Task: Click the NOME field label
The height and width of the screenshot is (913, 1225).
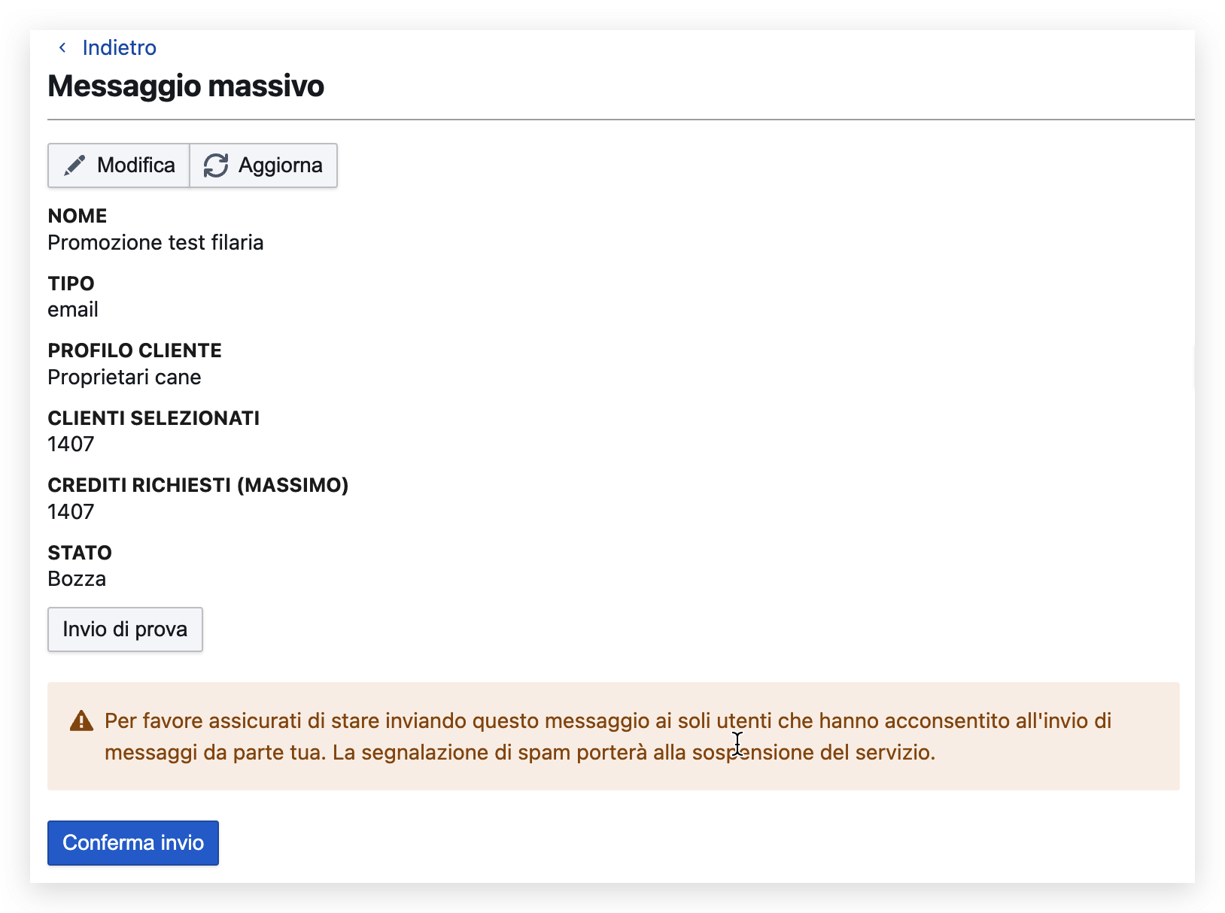Action: tap(78, 216)
